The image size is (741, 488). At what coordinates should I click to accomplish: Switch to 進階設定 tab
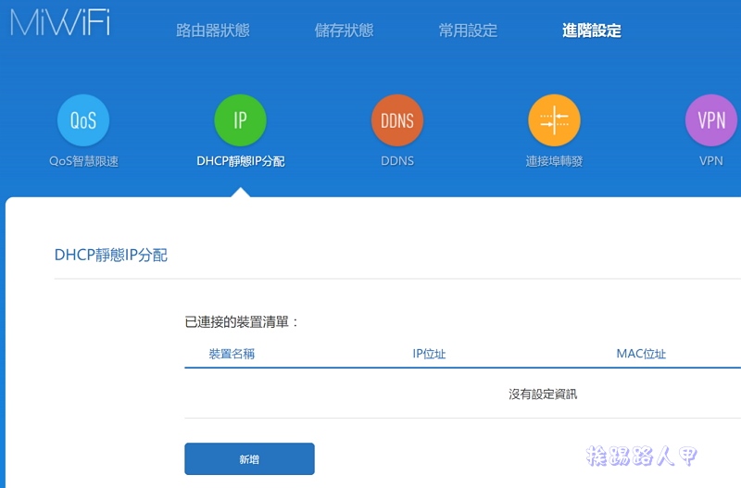(x=592, y=31)
